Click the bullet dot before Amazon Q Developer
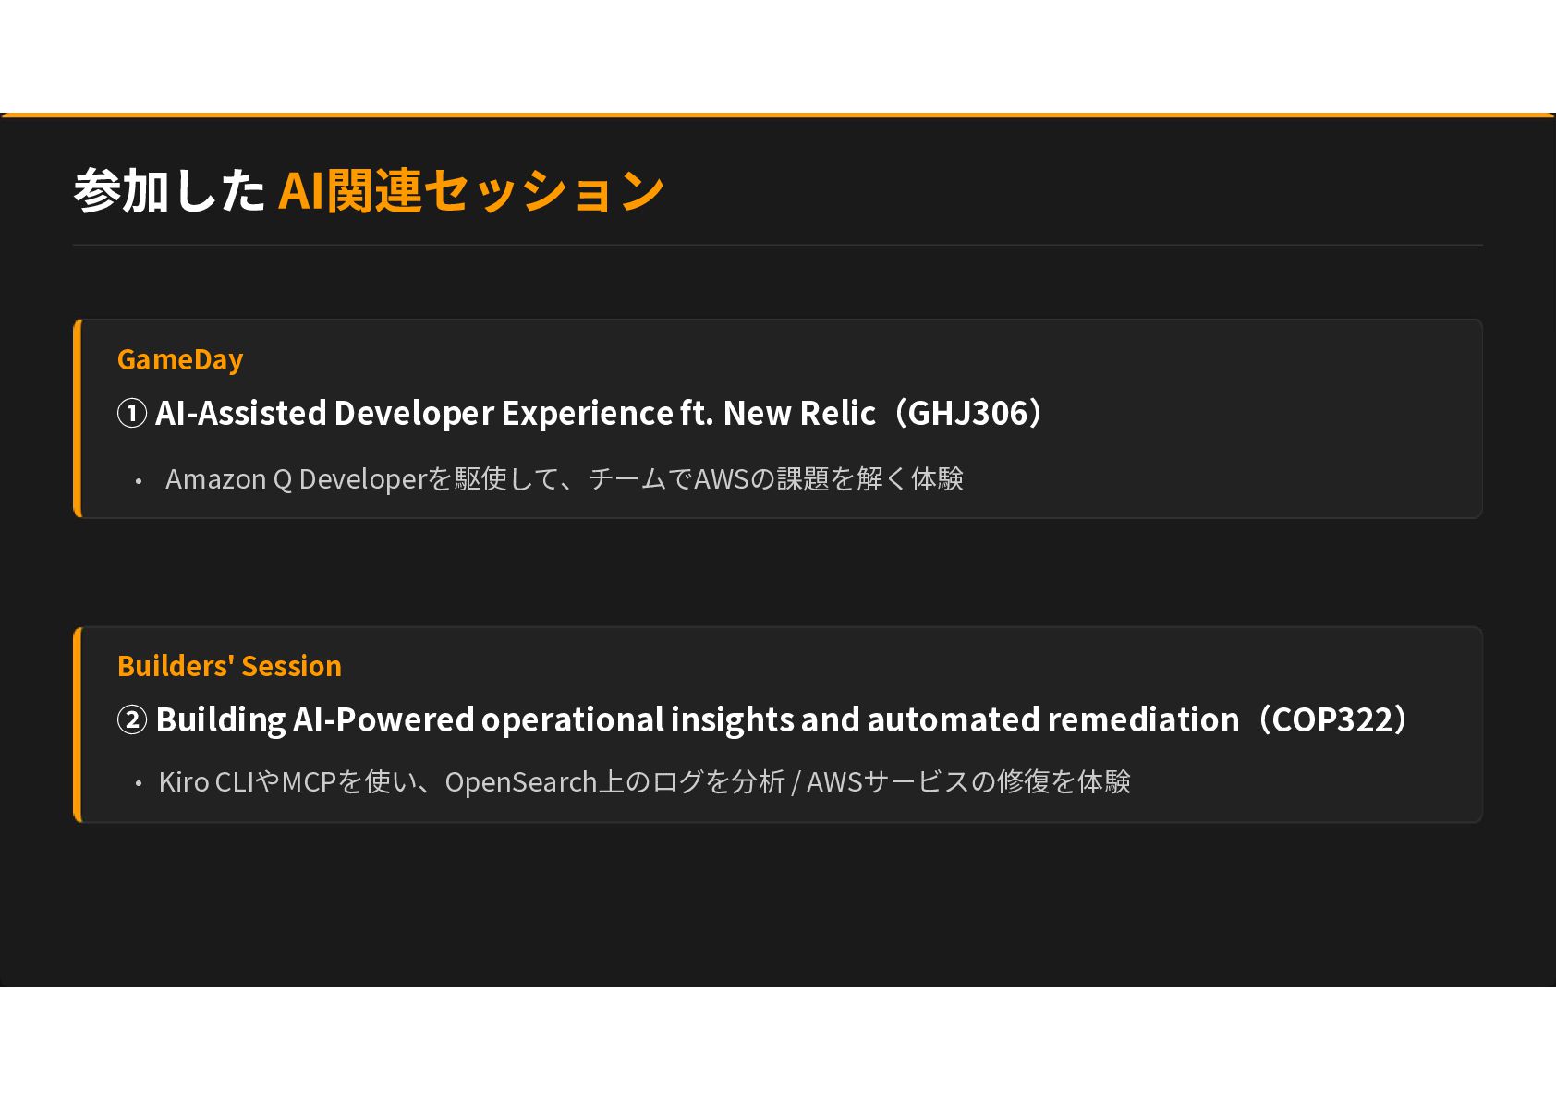The image size is (1556, 1100). pos(139,481)
